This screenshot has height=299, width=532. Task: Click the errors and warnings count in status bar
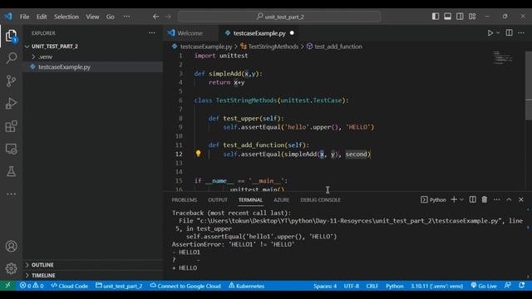pos(32,286)
